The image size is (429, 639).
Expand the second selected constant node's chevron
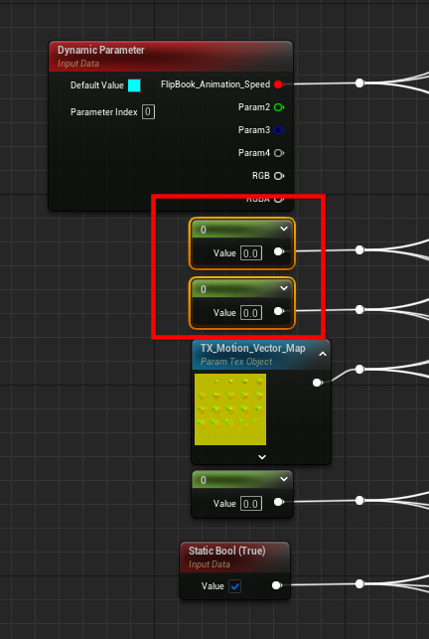tap(284, 288)
